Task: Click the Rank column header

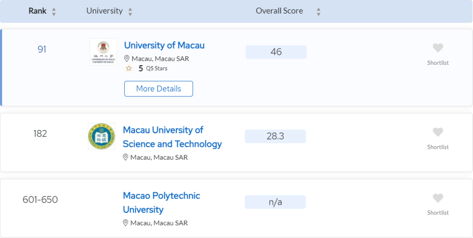Action: pyautogui.click(x=37, y=11)
